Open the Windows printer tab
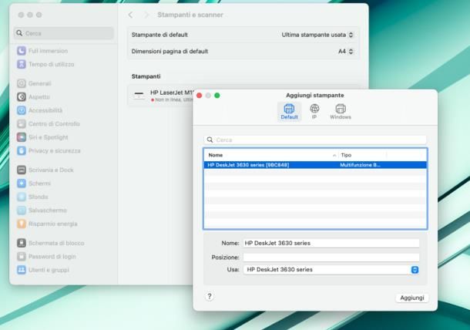This screenshot has width=470, height=330. point(341,111)
